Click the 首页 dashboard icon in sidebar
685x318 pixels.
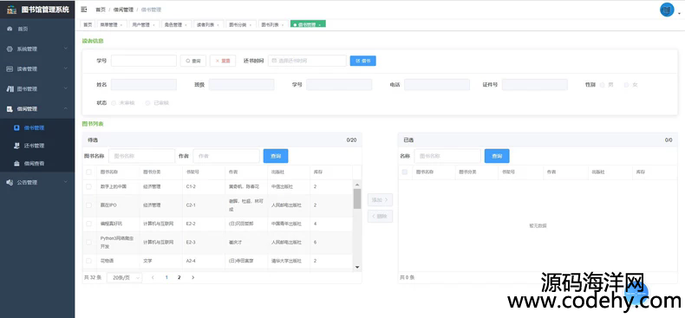10,29
